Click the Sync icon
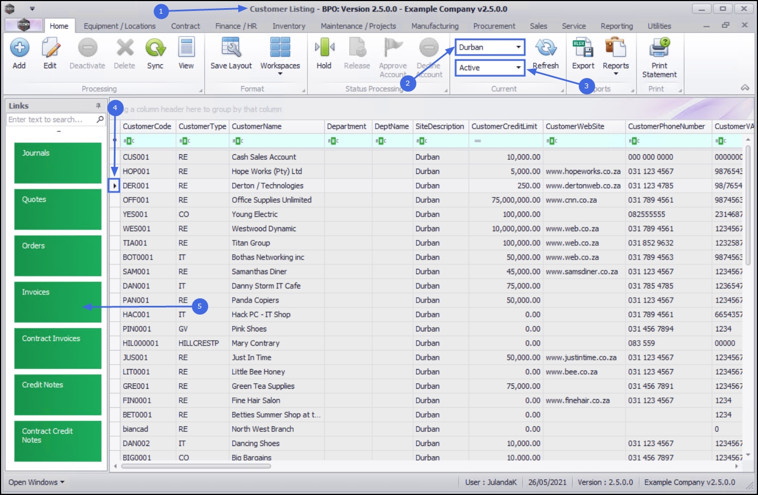 (x=155, y=48)
